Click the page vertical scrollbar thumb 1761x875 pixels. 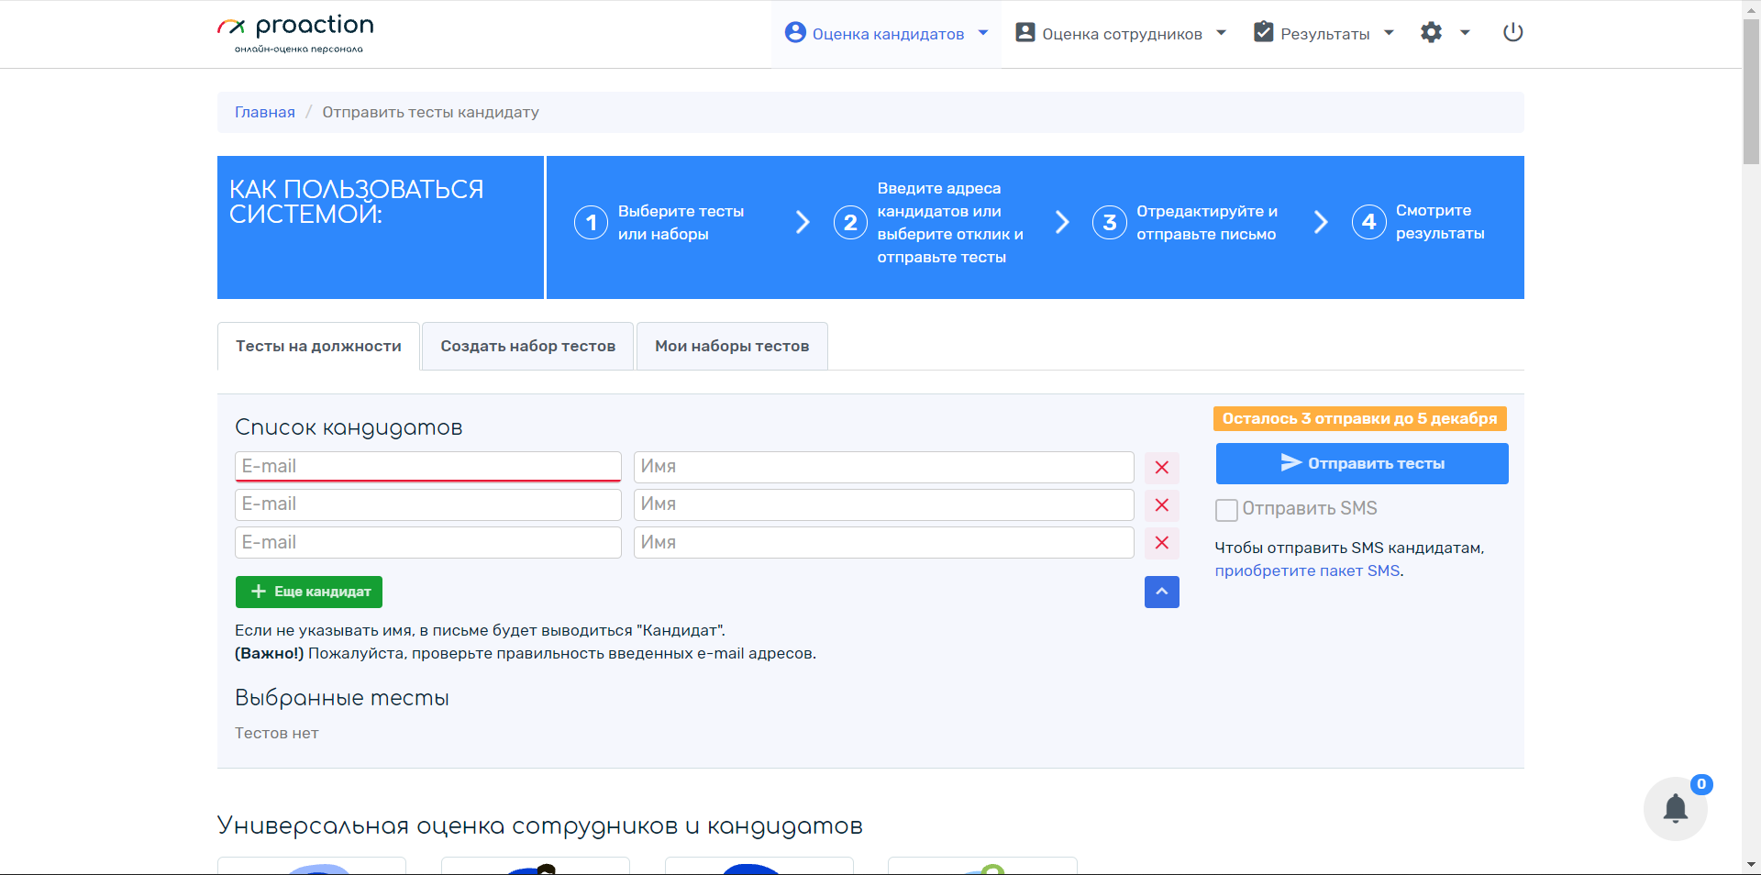(x=1751, y=92)
